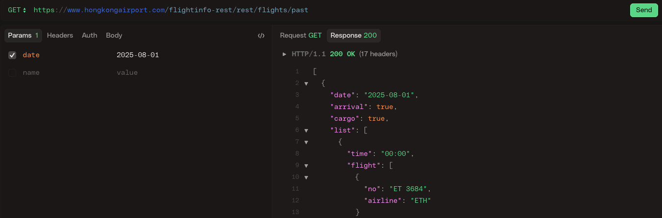Edit the 2025-08-01 parameter value
662x218 pixels.
point(138,55)
